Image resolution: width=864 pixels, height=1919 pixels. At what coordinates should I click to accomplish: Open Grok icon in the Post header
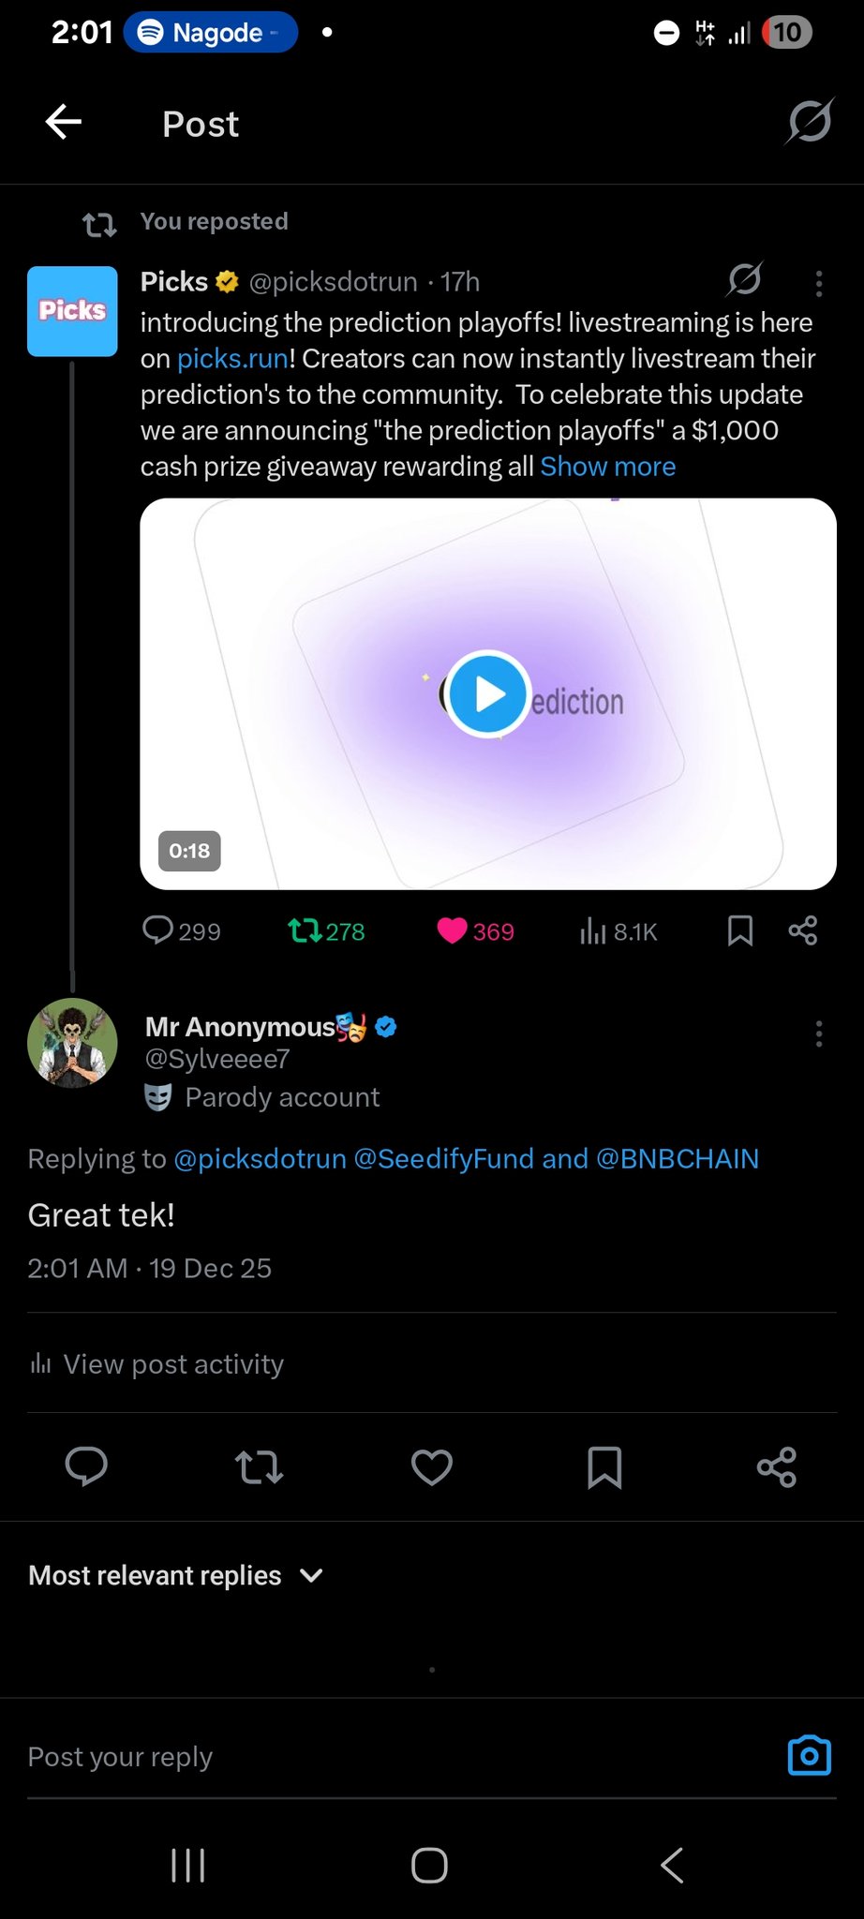click(809, 122)
